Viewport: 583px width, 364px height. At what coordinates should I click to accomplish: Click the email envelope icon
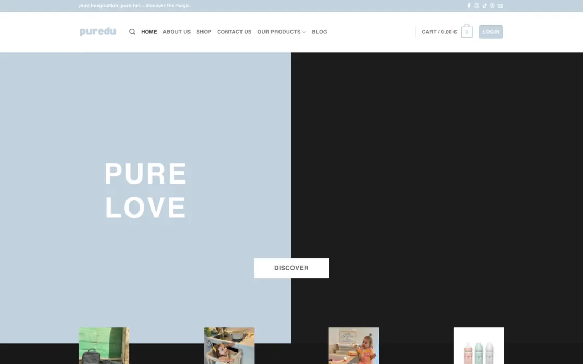point(500,6)
